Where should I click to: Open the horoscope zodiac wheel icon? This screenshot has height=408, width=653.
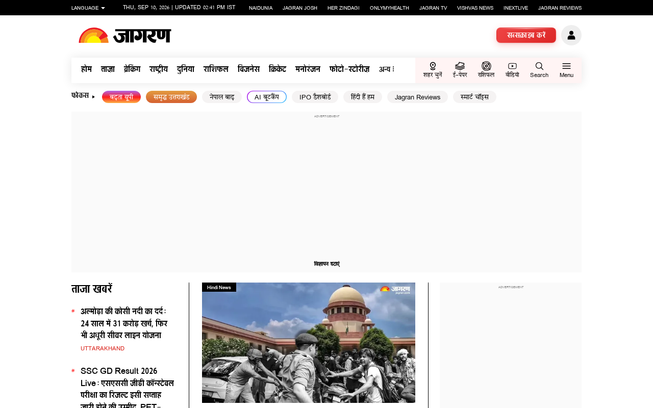pos(486,66)
